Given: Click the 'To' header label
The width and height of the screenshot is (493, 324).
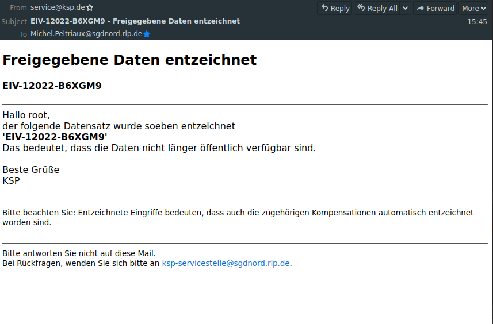Looking at the screenshot, I should 23,34.
